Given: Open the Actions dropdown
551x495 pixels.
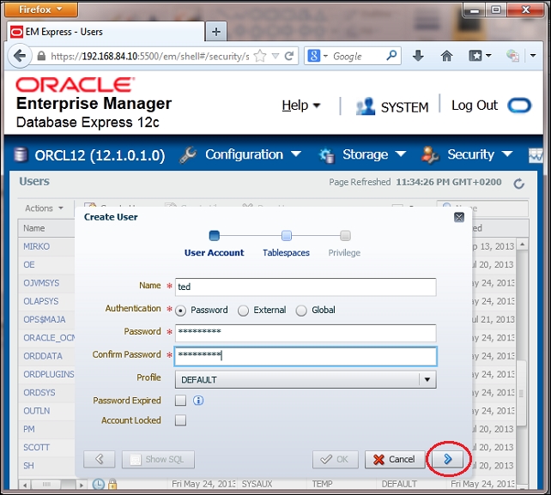Looking at the screenshot, I should (x=44, y=208).
